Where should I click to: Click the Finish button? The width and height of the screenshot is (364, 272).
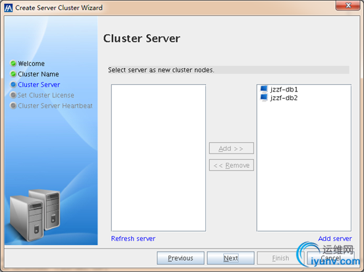280,258
